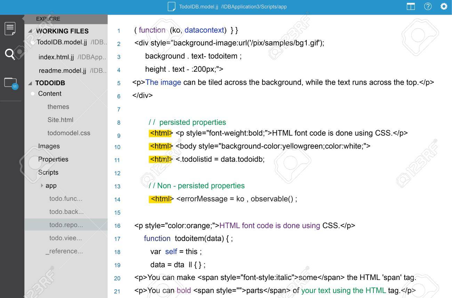Click the '// persisted properties' comment
This screenshot has width=452, height=298.
tap(187, 122)
